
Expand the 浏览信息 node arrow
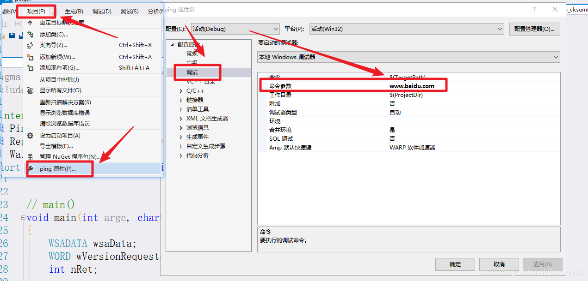tap(181, 128)
